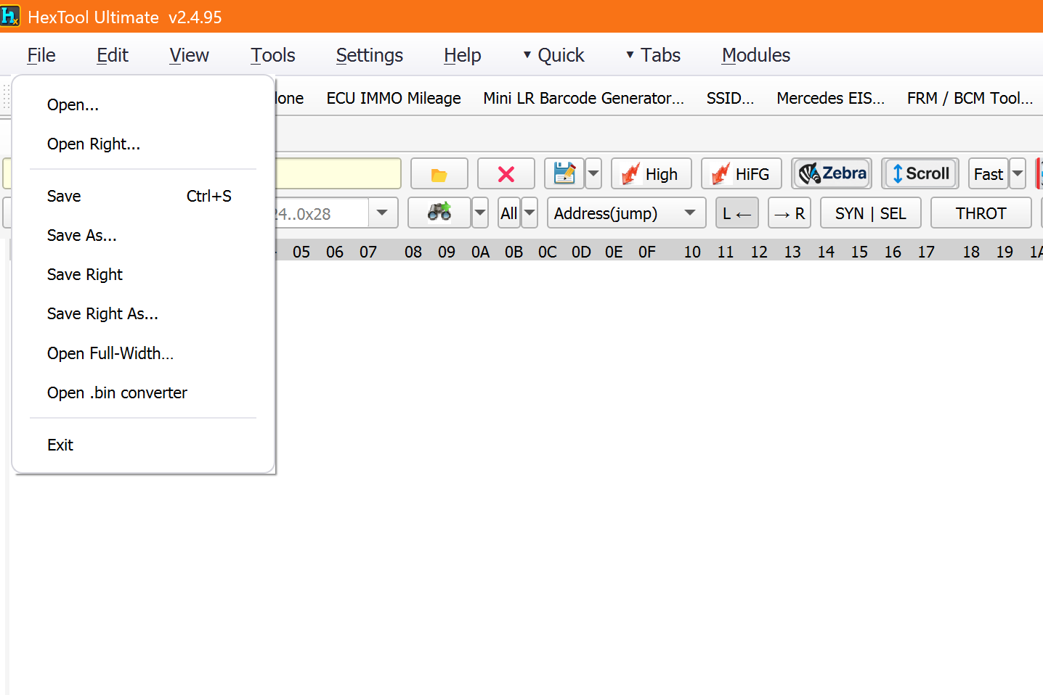Toggle Zebra striping mode

[x=832, y=174]
